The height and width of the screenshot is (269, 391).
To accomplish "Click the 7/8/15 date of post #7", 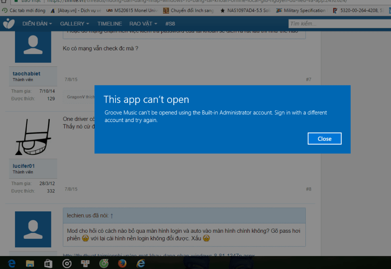I will coord(71,79).
